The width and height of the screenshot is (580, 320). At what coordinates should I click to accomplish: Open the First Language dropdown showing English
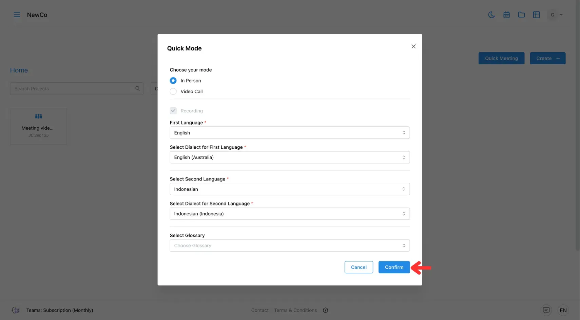click(x=289, y=132)
